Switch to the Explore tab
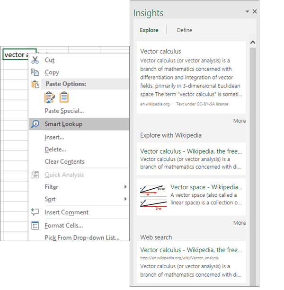 pyautogui.click(x=149, y=30)
